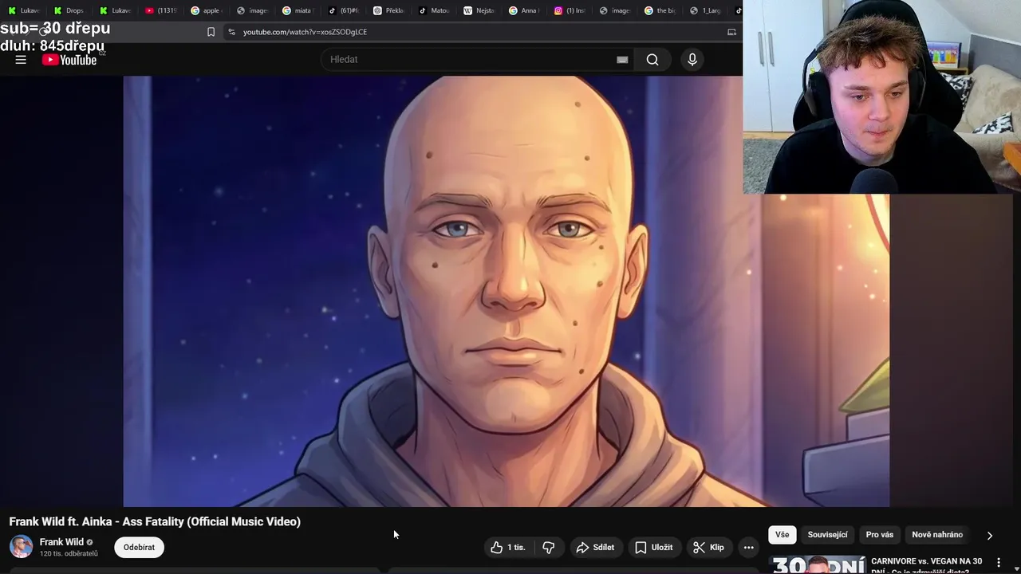Switch to the Drops browser tab

click(69, 10)
